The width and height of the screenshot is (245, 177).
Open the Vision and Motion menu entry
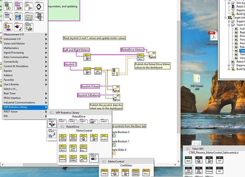25,44
